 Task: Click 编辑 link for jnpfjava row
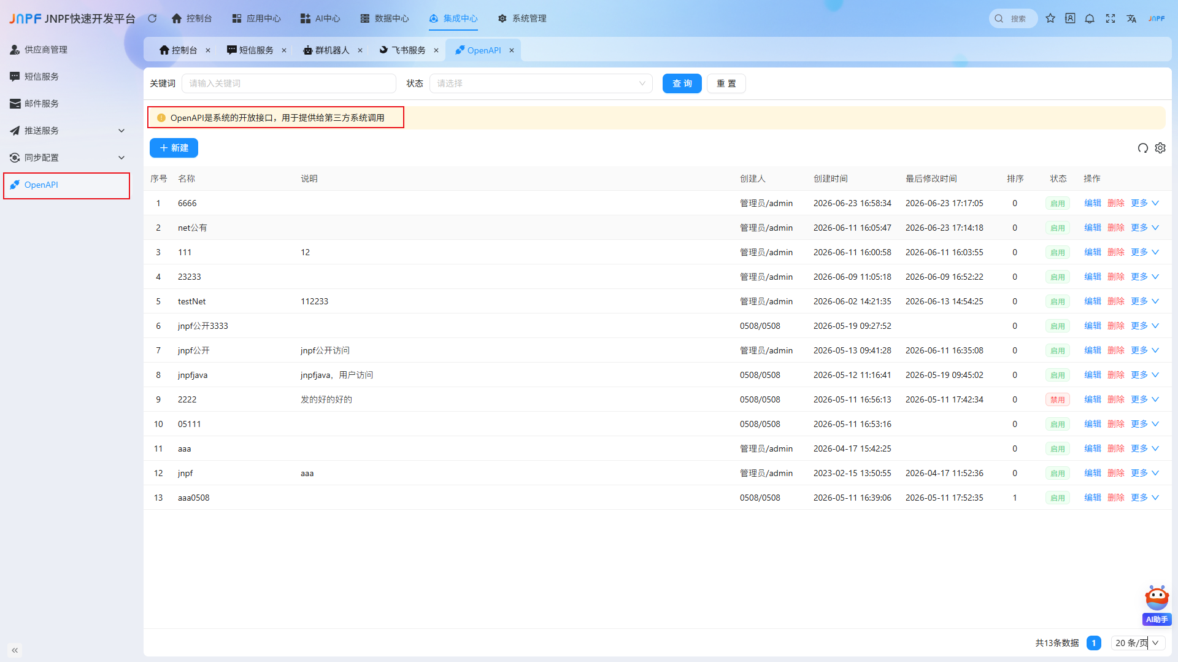[x=1093, y=375]
